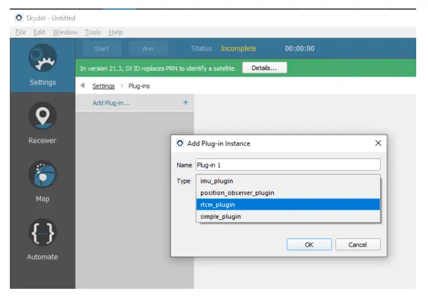Open the Tools menu
The width and height of the screenshot is (428, 296).
coord(93,32)
